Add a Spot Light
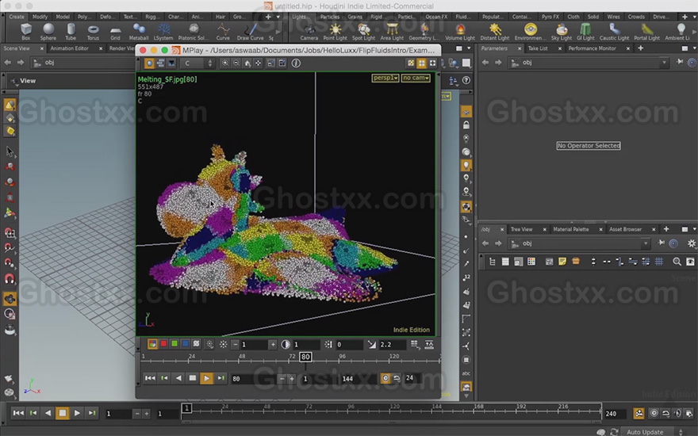 (x=364, y=31)
